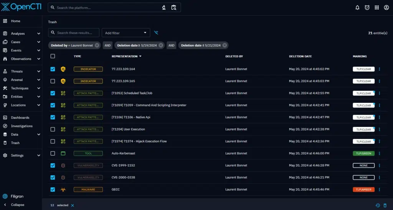This screenshot has width=393, height=210.
Task: Open the apps grid icon in header
Action: tap(376, 7)
